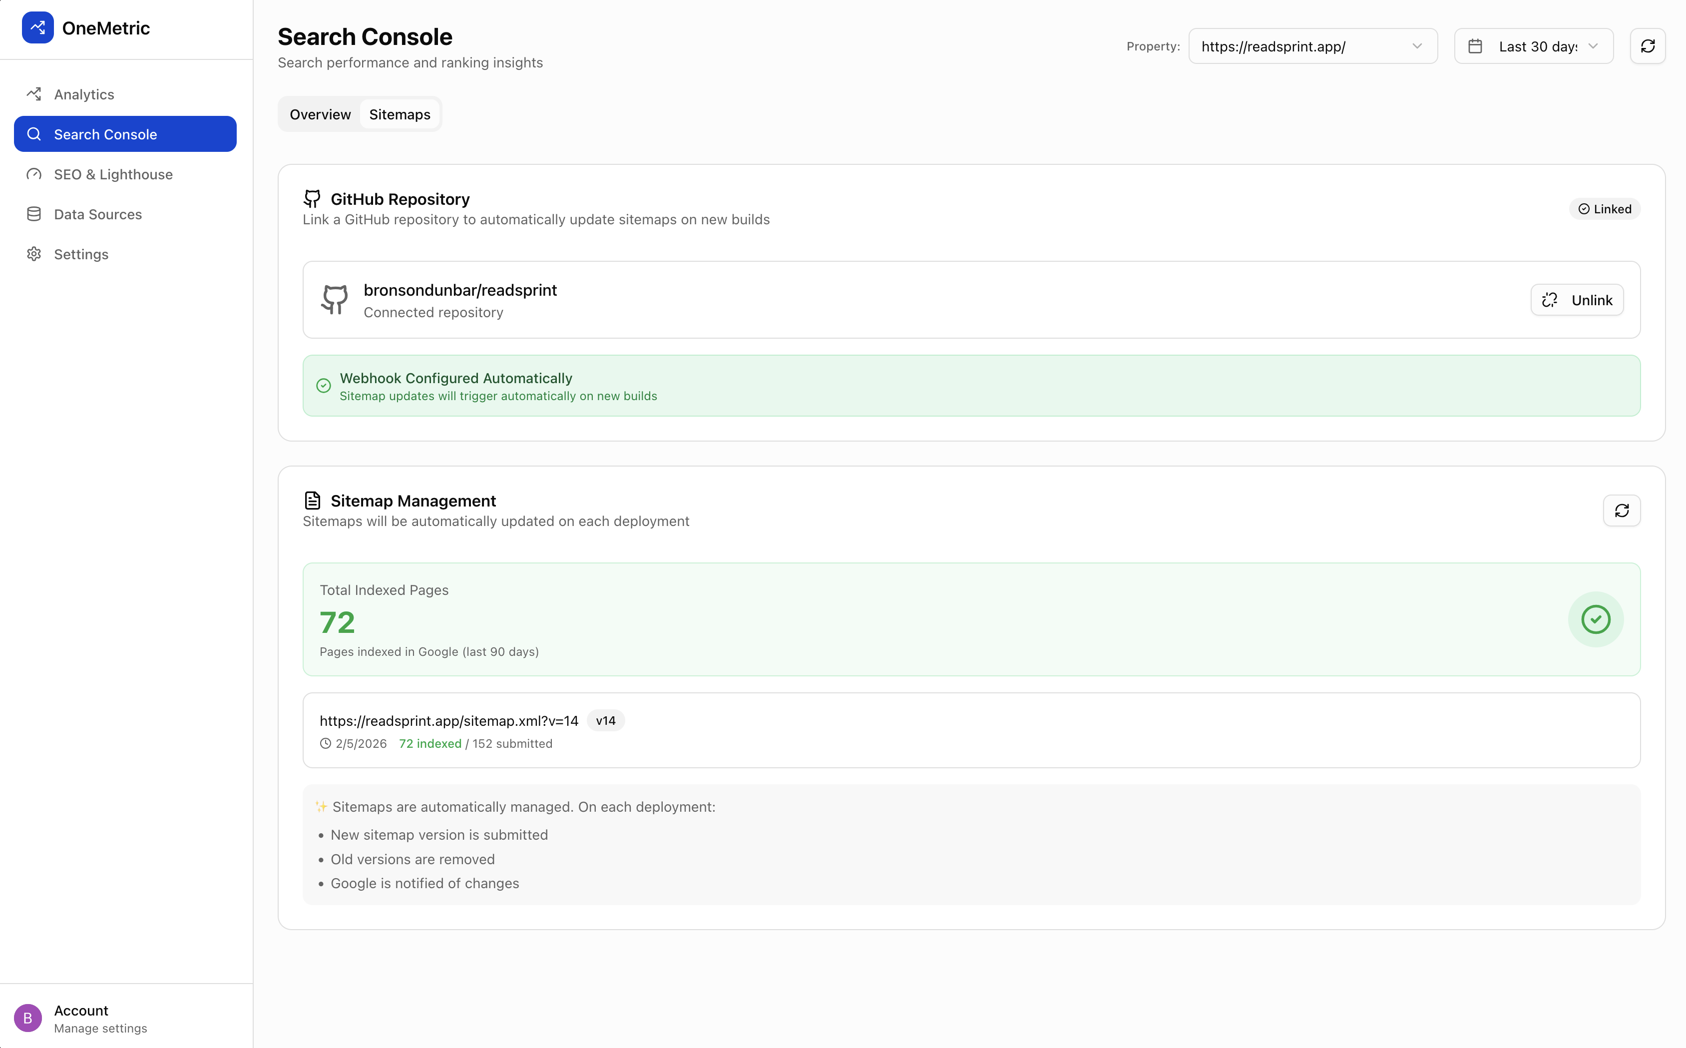Click the webhook configured green check icon
This screenshot has width=1686, height=1048.
click(x=324, y=385)
